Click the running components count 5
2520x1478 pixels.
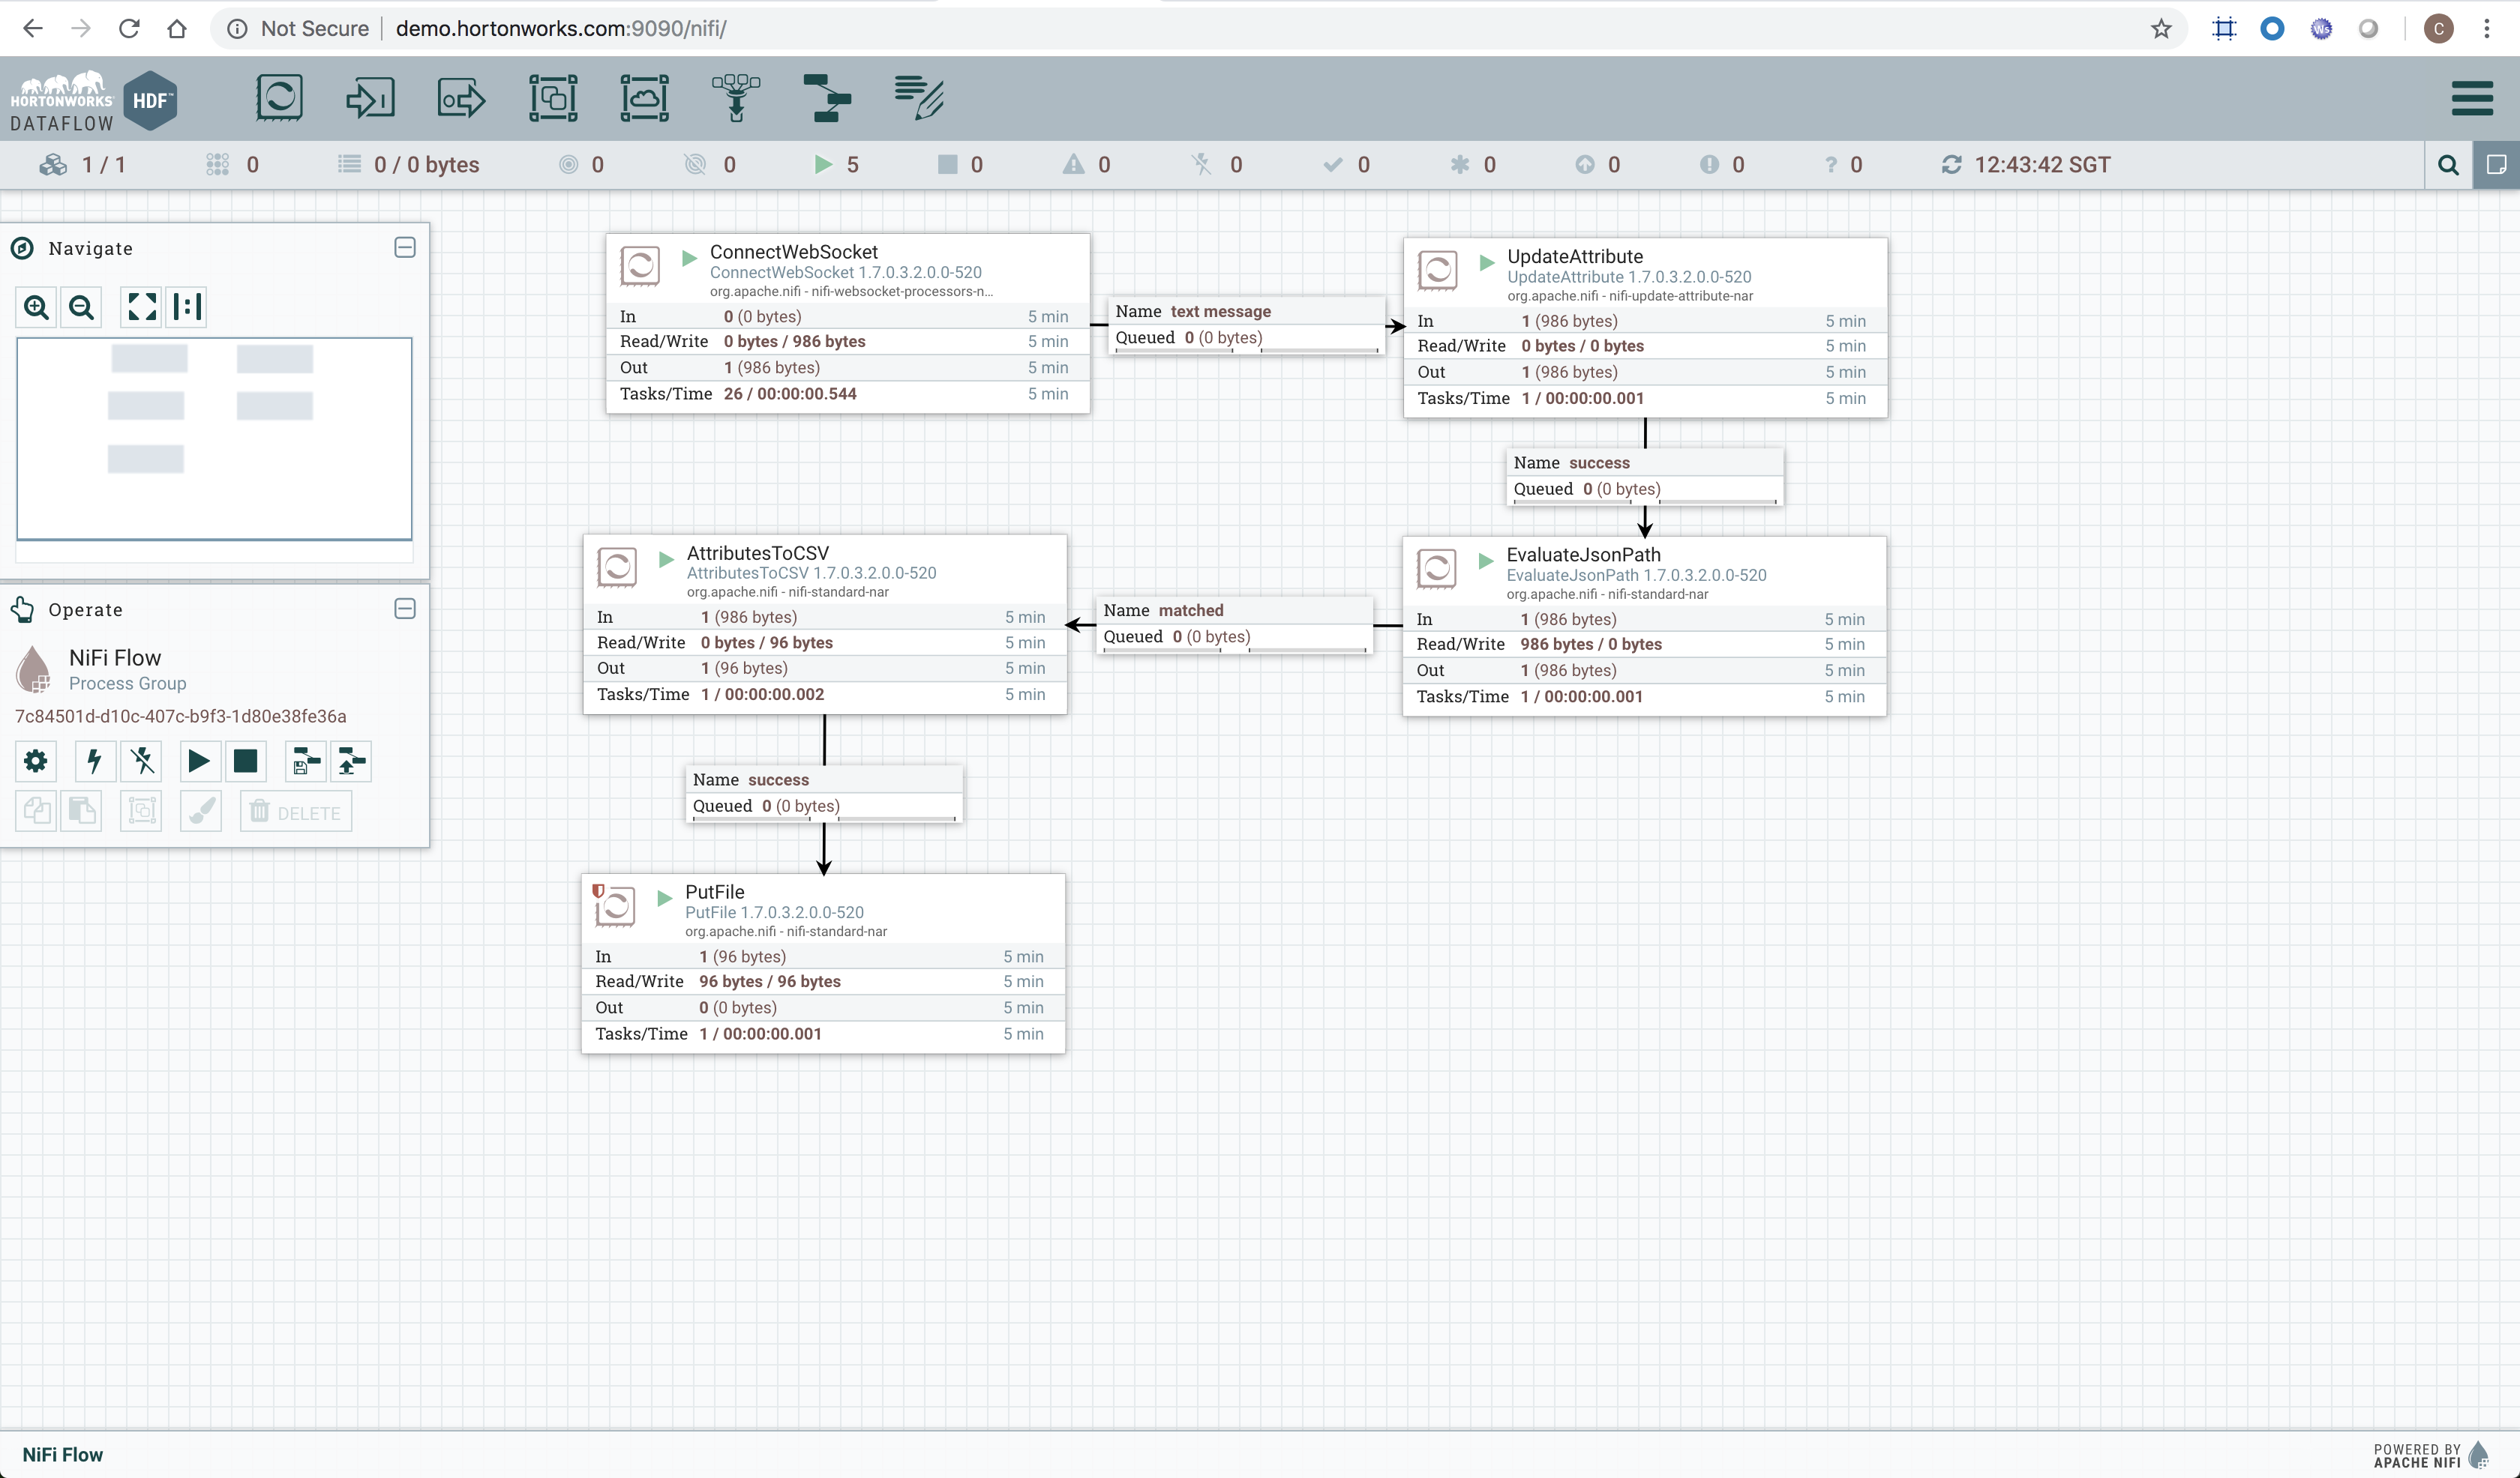point(837,165)
